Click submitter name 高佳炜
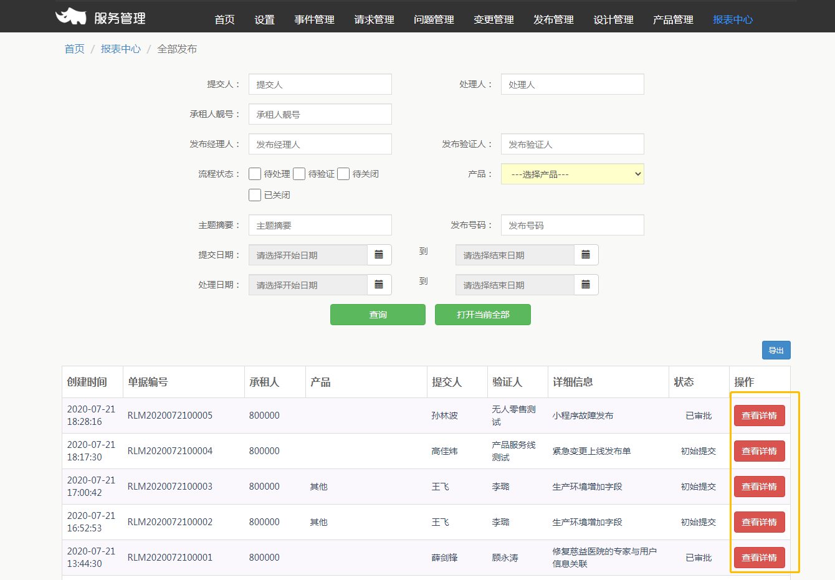This screenshot has height=580, width=835. (445, 451)
